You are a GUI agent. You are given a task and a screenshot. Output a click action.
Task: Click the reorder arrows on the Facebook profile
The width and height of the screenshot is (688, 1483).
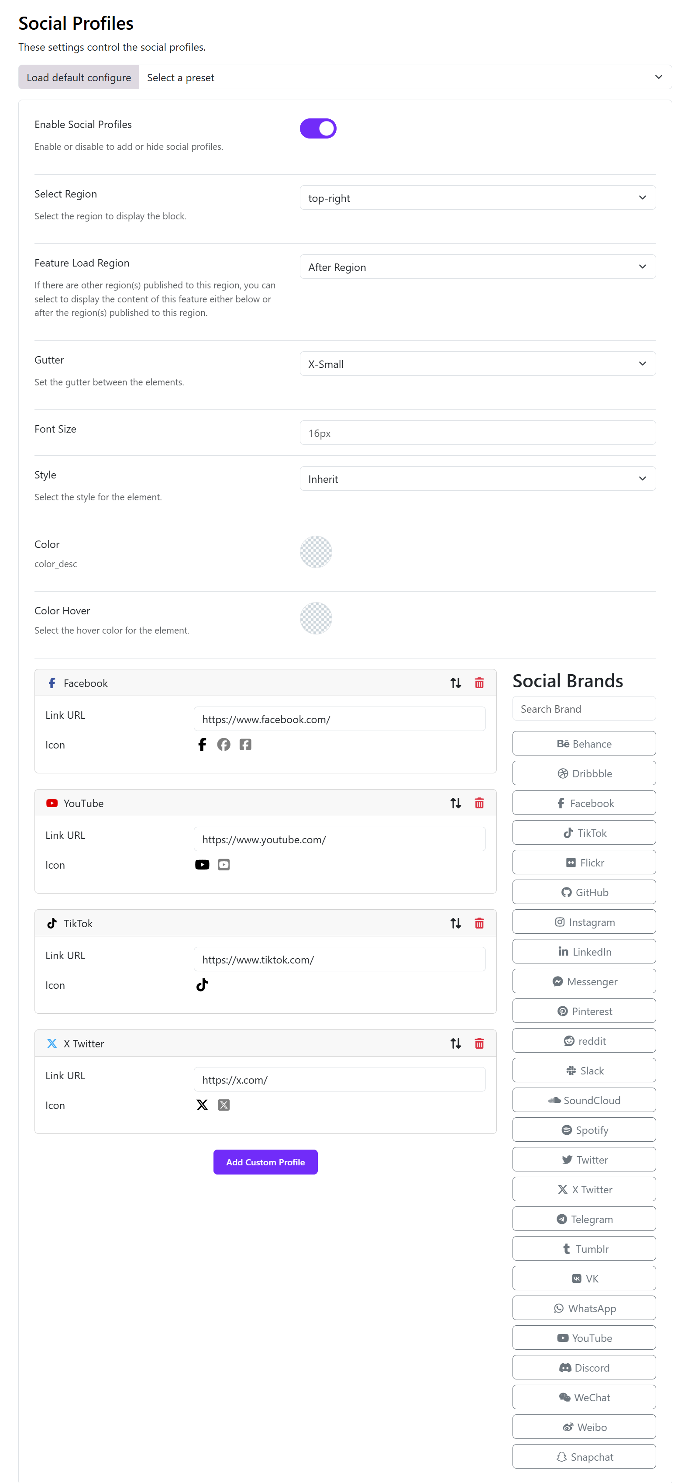point(456,683)
